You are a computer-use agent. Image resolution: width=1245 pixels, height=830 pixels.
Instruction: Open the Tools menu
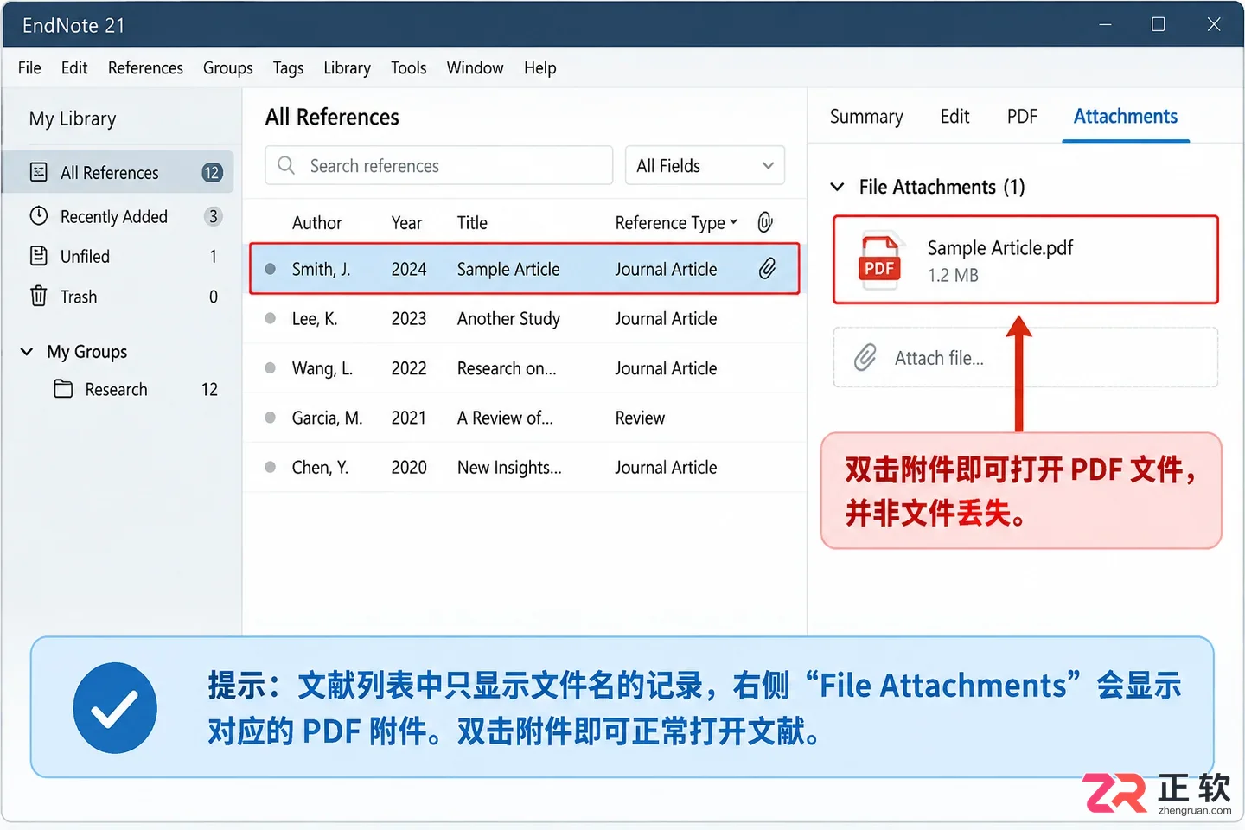tap(408, 67)
